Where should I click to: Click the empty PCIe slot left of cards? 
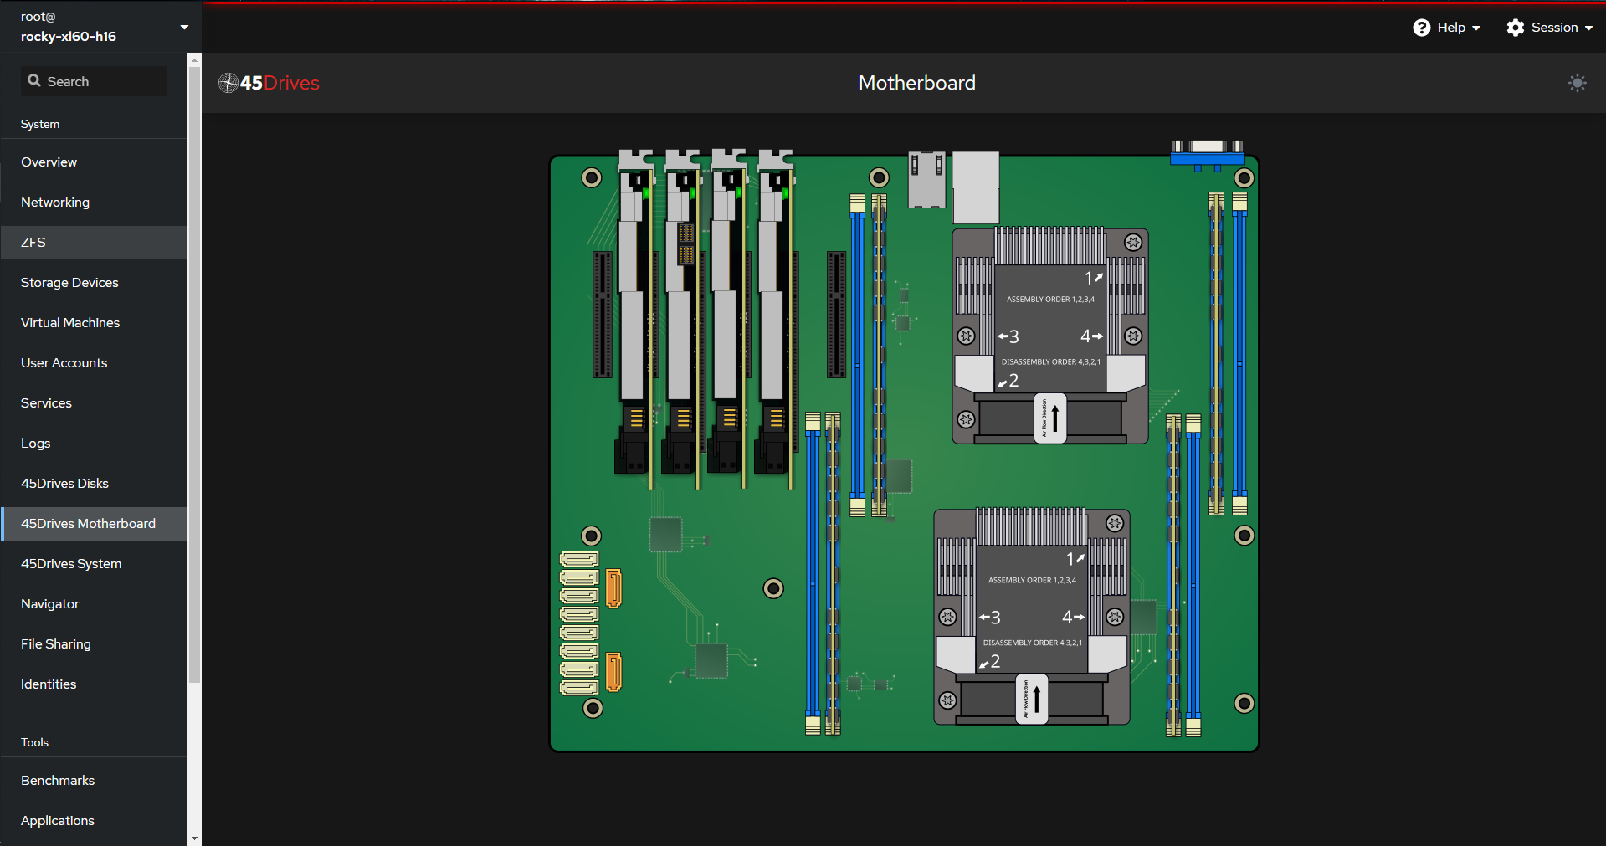tap(602, 314)
